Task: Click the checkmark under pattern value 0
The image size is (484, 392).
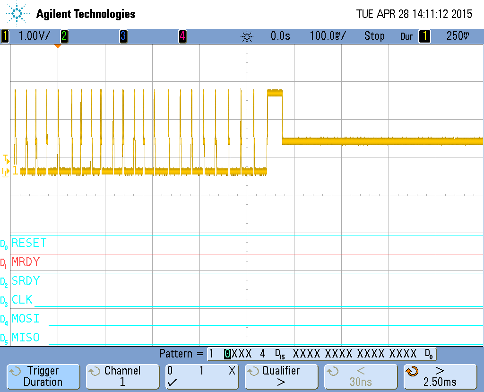Action: pyautogui.click(x=172, y=383)
